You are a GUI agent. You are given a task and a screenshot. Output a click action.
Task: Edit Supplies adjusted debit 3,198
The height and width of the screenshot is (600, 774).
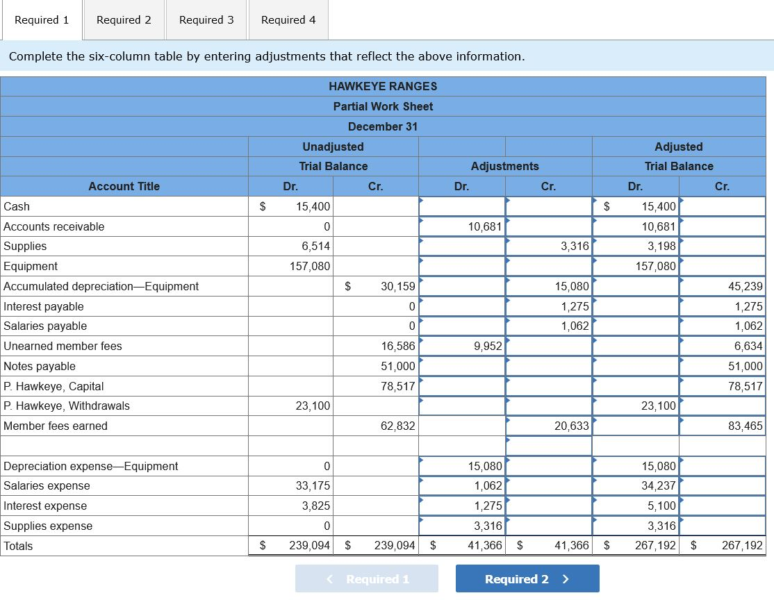(x=636, y=247)
